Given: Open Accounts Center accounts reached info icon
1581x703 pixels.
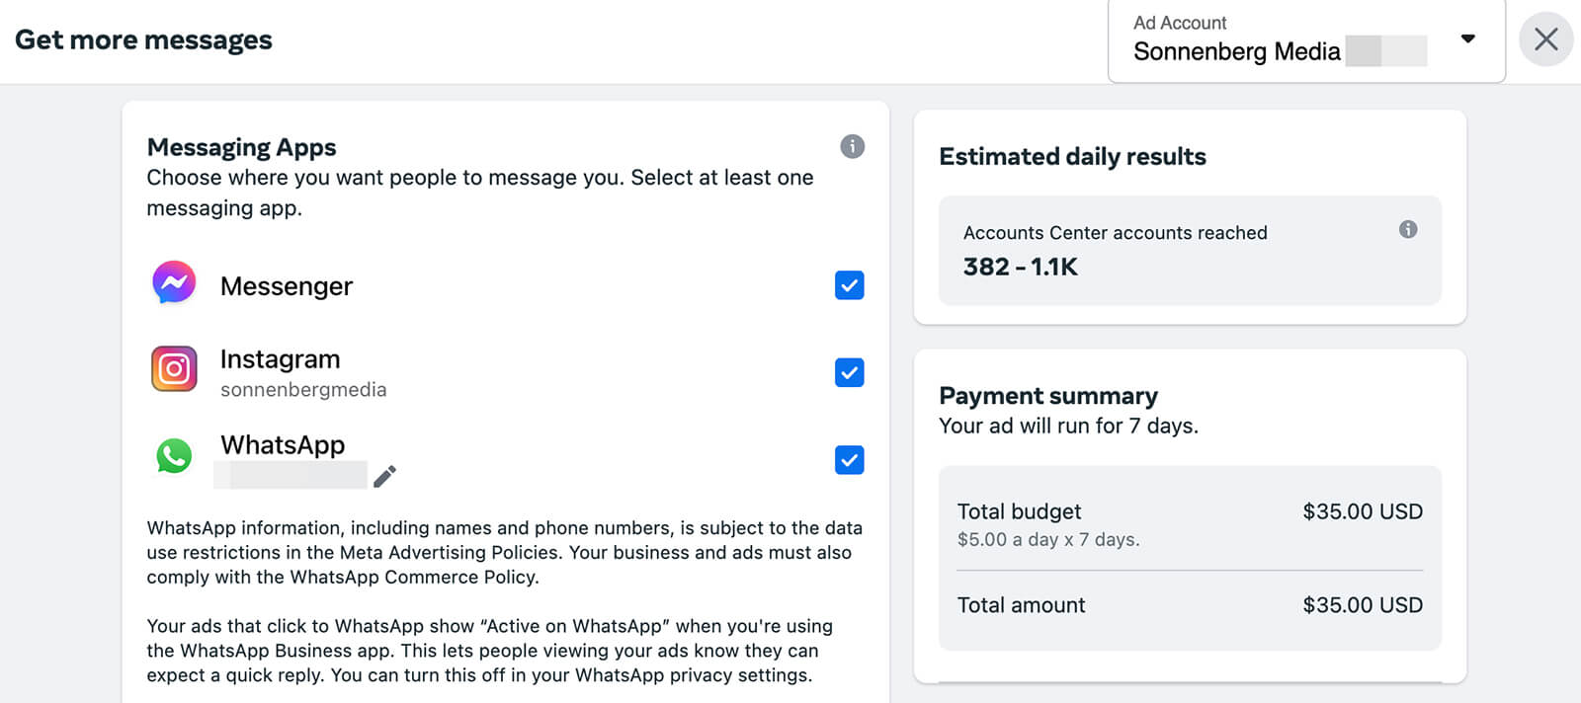Looking at the screenshot, I should (x=1408, y=229).
